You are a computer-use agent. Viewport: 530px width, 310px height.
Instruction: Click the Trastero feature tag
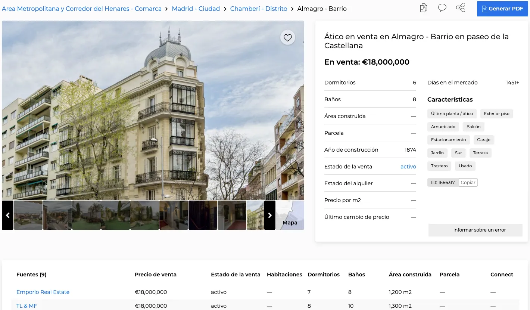click(x=439, y=166)
